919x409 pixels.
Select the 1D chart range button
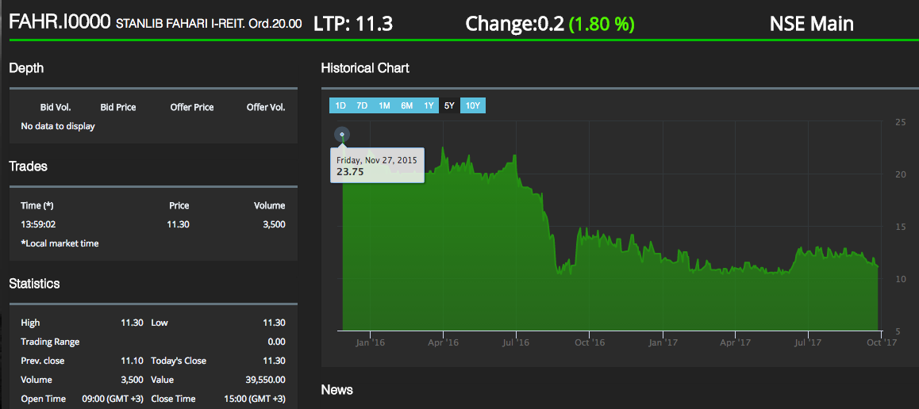(x=340, y=105)
